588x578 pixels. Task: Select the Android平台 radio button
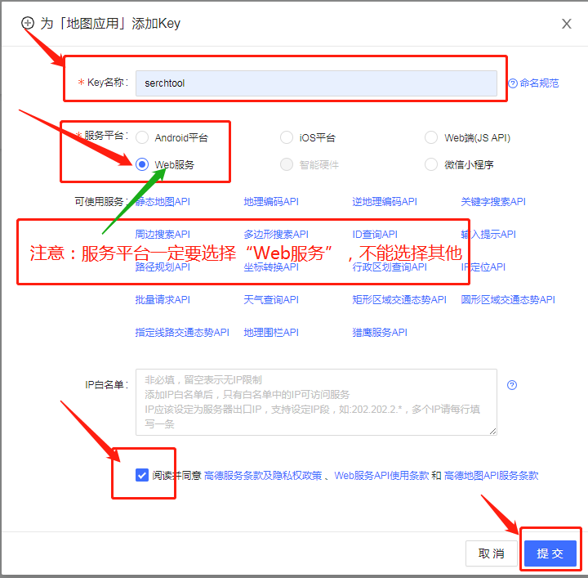pyautogui.click(x=143, y=138)
